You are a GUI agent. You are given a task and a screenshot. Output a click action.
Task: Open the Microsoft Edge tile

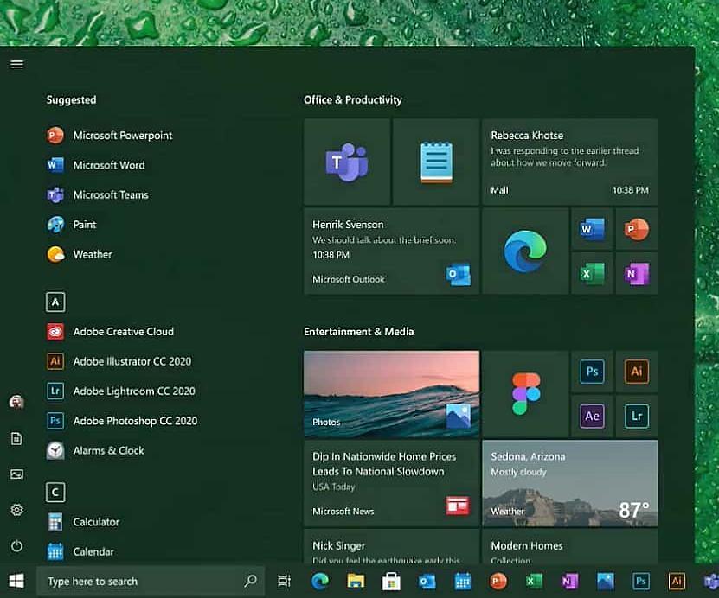pos(525,251)
